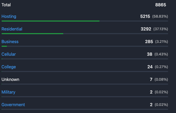The width and height of the screenshot is (176, 113).
Task: Open the Hosting category link
Action: [9, 16]
